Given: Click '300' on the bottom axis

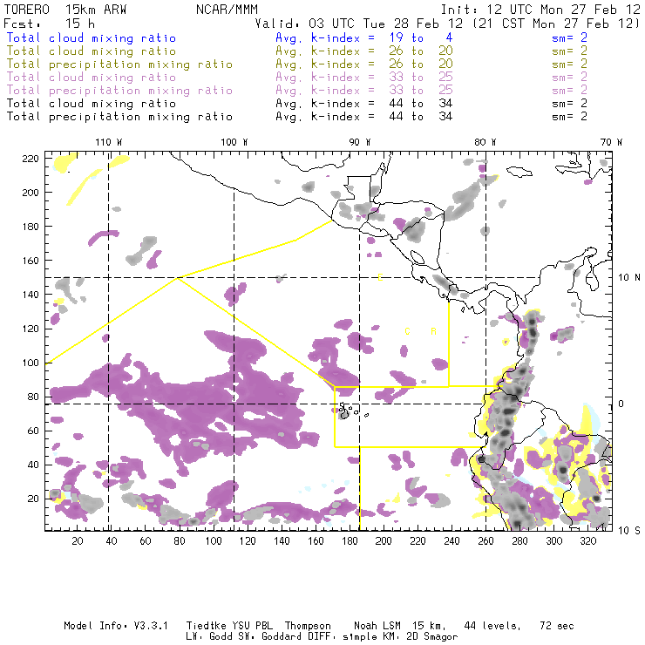Looking at the screenshot, I should pos(553,541).
